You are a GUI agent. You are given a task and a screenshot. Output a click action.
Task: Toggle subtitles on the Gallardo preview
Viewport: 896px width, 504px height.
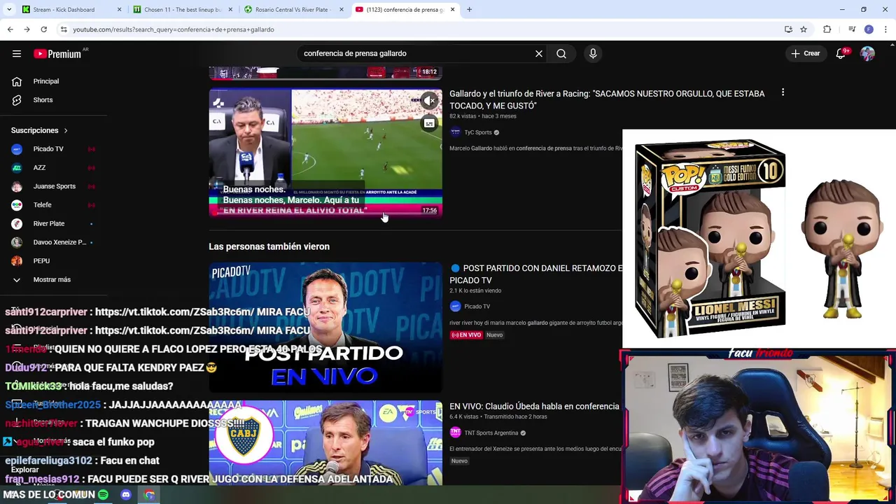[x=429, y=123]
